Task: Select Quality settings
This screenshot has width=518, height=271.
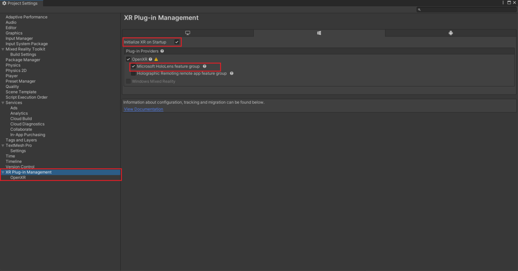Action: [12, 87]
